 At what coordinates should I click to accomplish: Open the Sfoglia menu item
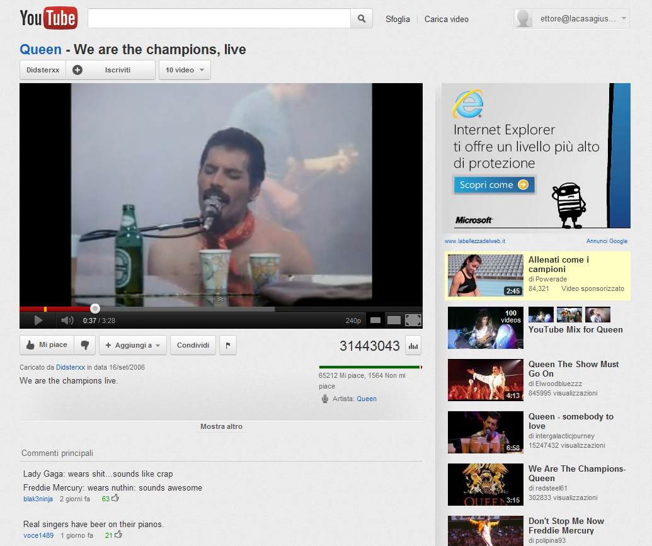coord(397,19)
